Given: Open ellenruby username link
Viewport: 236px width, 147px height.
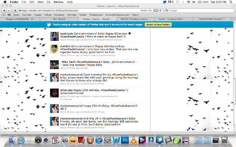Looking at the screenshot, I should coord(66,90).
